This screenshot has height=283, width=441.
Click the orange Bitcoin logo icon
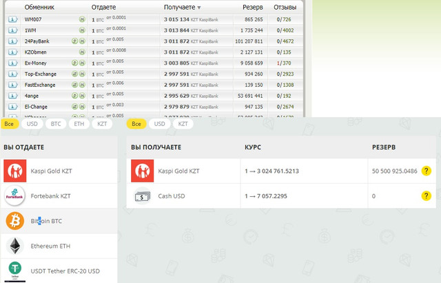15,221
